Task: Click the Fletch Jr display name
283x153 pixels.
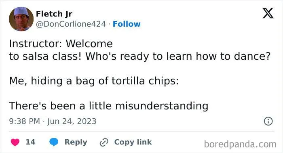Action: tap(54, 14)
